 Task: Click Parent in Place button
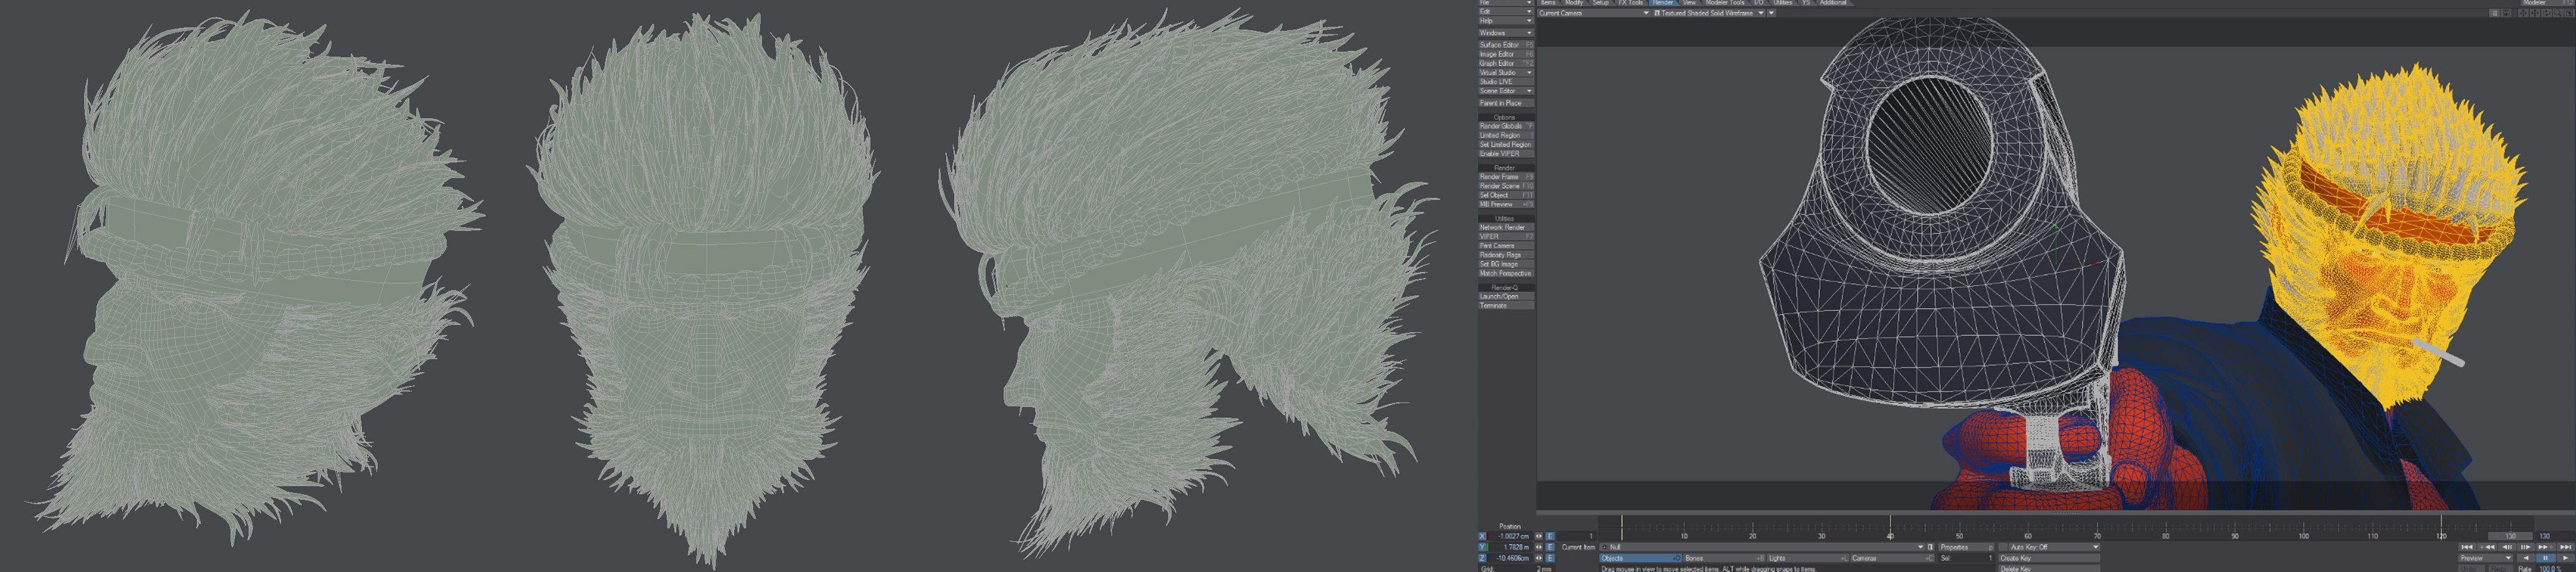1506,103
